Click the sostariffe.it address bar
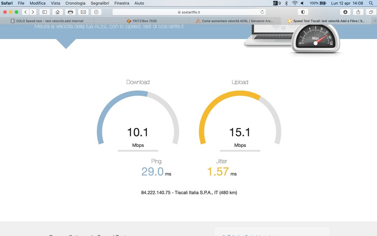The image size is (377, 236). click(x=188, y=12)
